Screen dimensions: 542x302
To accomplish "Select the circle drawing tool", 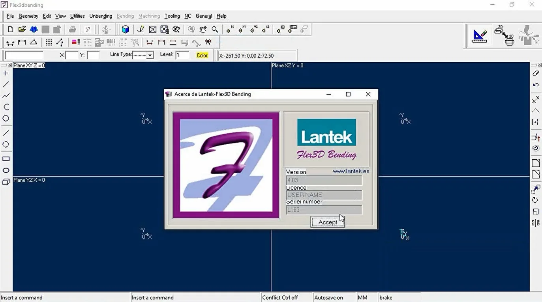I will tap(6, 118).
